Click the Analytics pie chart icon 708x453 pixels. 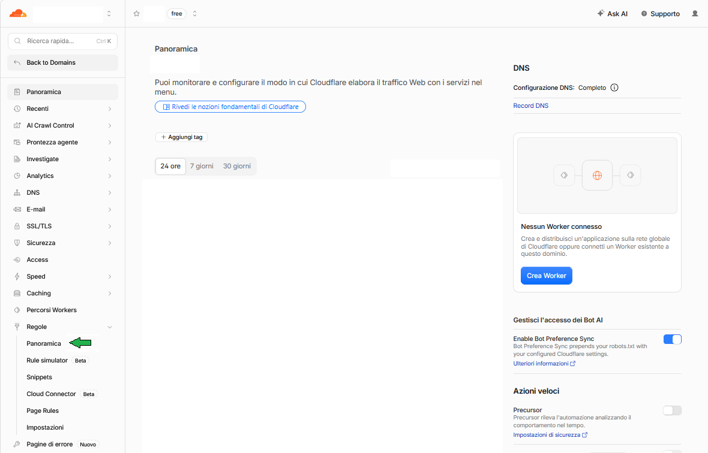click(17, 176)
